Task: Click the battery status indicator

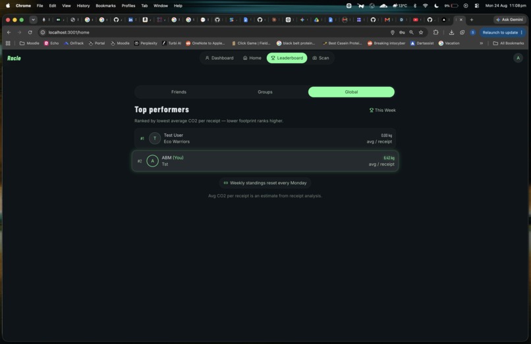Action: point(451,6)
